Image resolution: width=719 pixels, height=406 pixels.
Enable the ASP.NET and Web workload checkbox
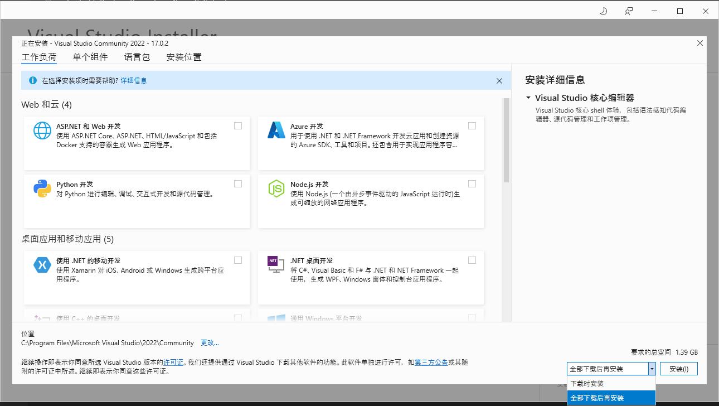[238, 126]
